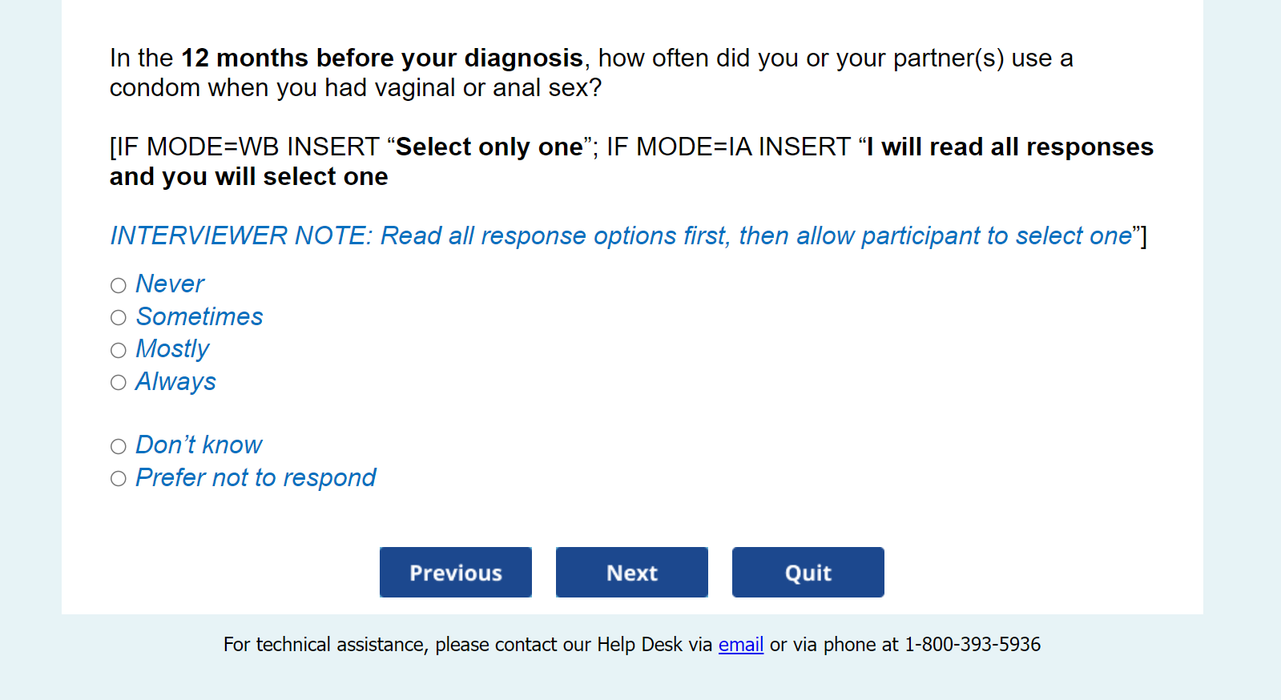Viewport: 1281px width, 700px height.
Task: Click the bold "Select only one" text
Action: point(489,147)
